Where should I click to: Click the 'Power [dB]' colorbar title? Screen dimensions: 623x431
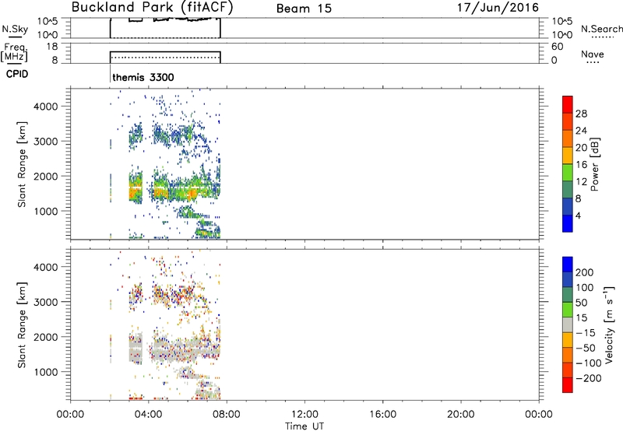pyautogui.click(x=595, y=164)
